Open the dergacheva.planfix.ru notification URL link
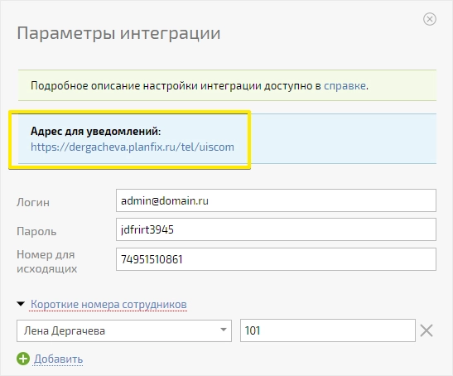The image size is (453, 376). click(x=133, y=147)
